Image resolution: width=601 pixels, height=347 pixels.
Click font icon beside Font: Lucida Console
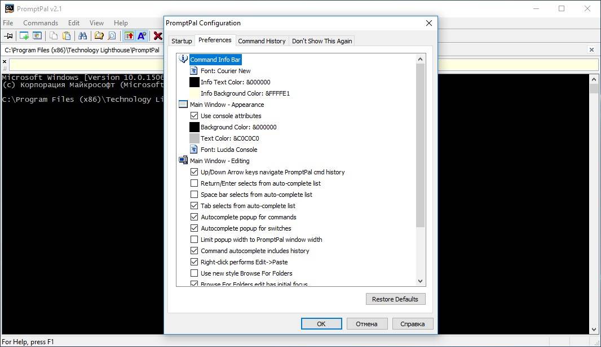pos(194,150)
